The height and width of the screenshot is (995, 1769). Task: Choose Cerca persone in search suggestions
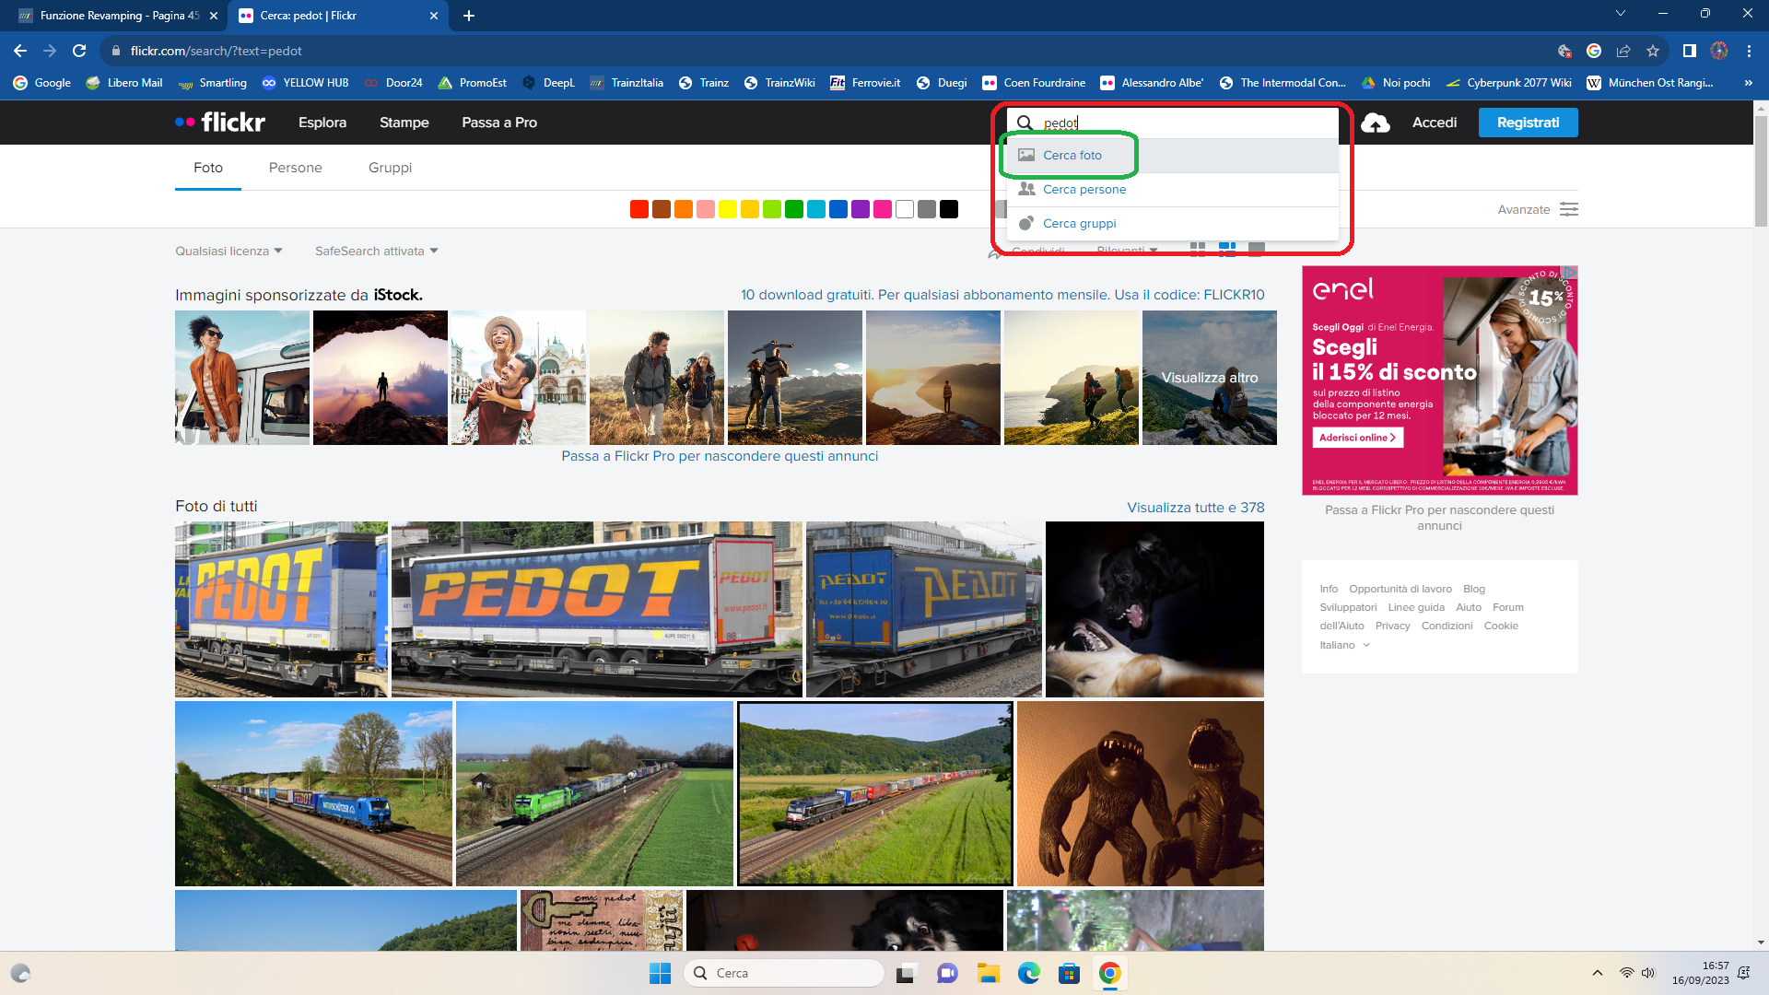click(1172, 190)
